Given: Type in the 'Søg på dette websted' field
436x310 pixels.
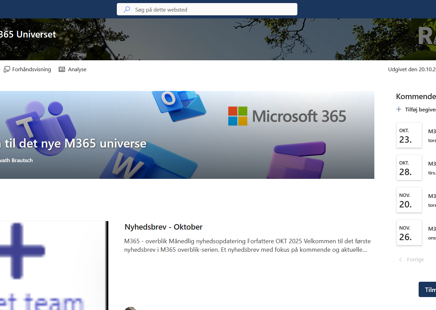Looking at the screenshot, I should [x=211, y=10].
